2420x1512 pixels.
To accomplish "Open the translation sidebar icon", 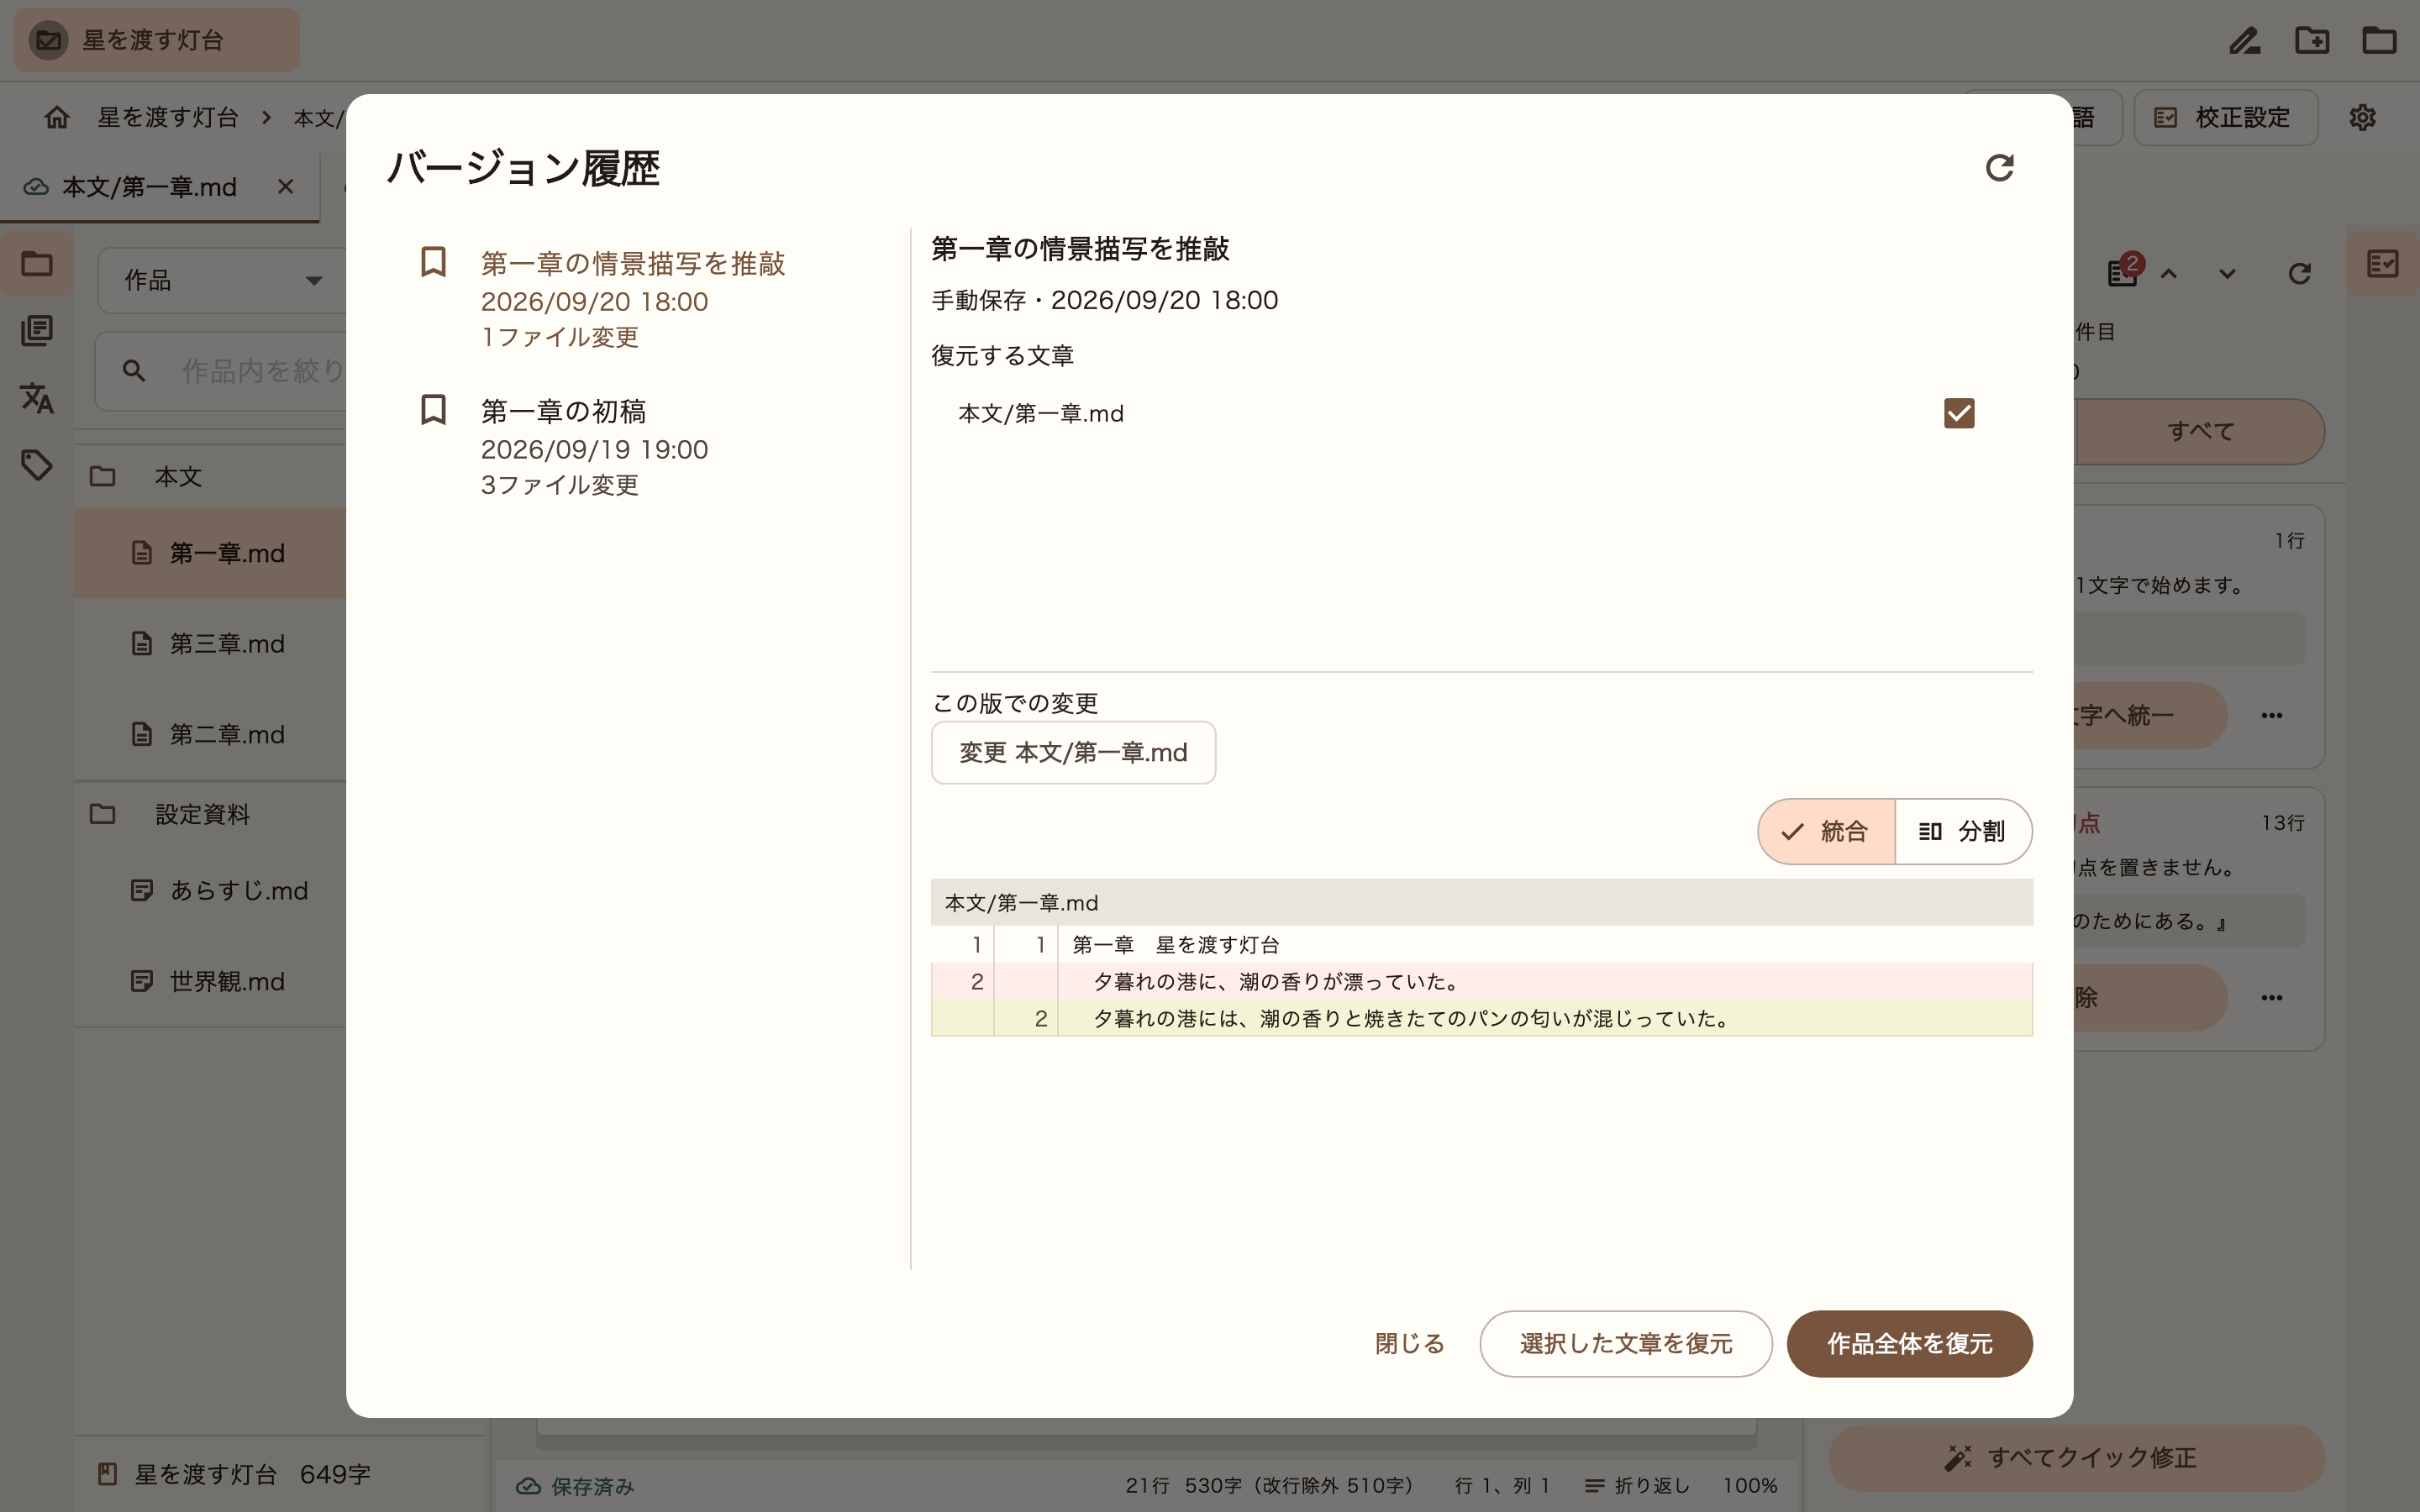I will 37,398.
